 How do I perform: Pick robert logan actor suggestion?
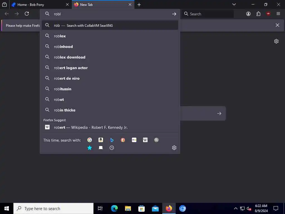pyautogui.click(x=110, y=67)
